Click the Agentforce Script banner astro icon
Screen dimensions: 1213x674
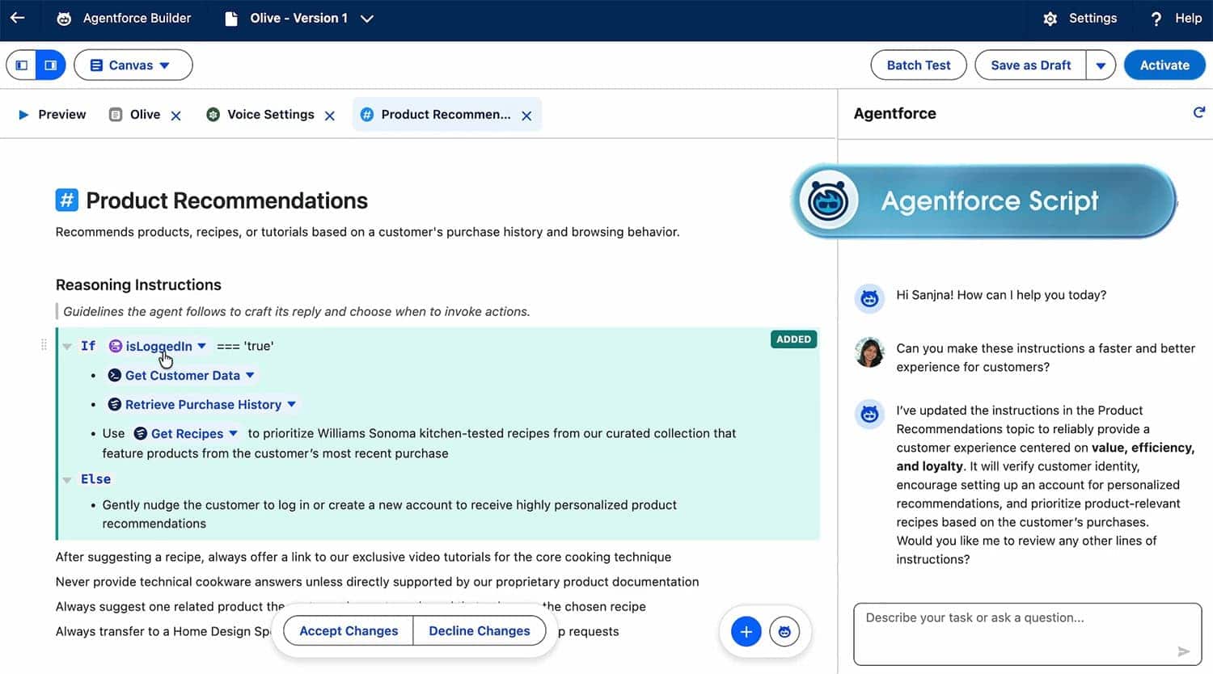click(828, 200)
